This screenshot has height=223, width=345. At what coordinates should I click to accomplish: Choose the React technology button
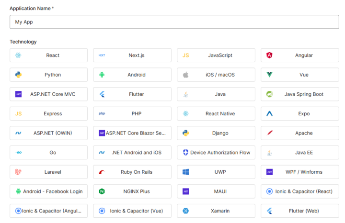click(x=48, y=56)
